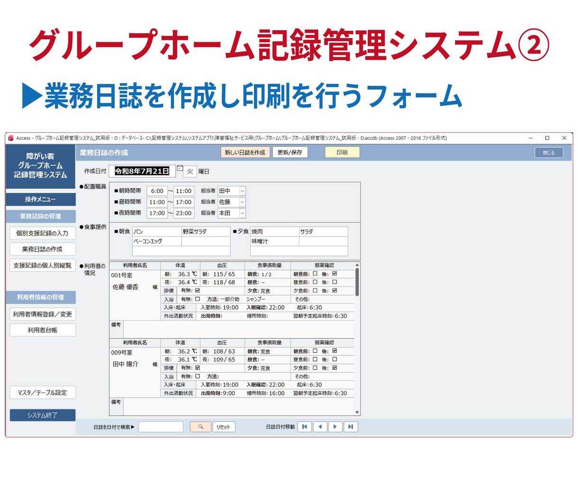
Task: Toggle 排便 有無 checkbox for 佐藤 優香
Action: 198,291
